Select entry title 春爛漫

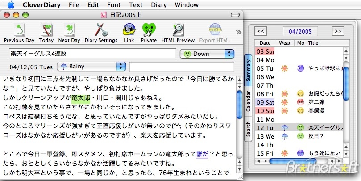tap(316, 111)
